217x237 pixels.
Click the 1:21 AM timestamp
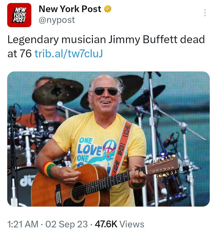(23, 224)
